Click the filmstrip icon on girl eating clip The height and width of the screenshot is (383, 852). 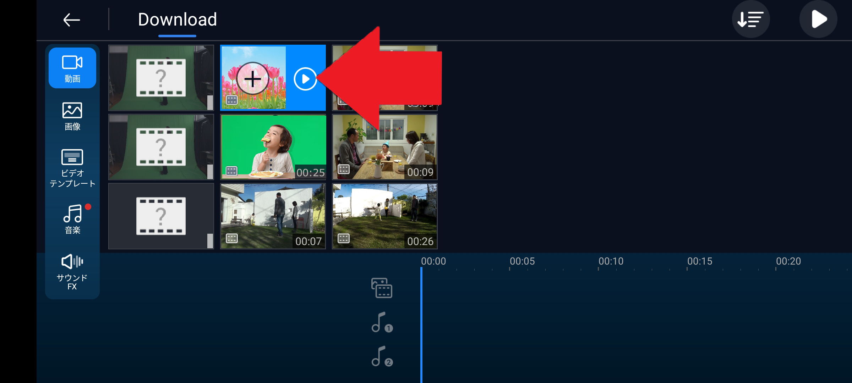coord(231,171)
